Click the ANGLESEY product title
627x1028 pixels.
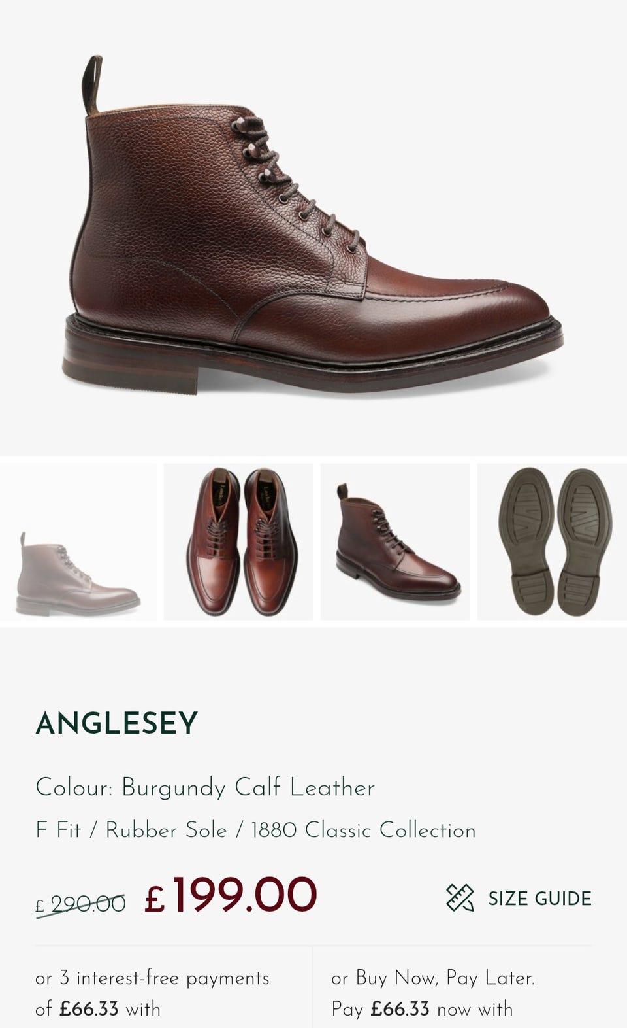coord(116,723)
